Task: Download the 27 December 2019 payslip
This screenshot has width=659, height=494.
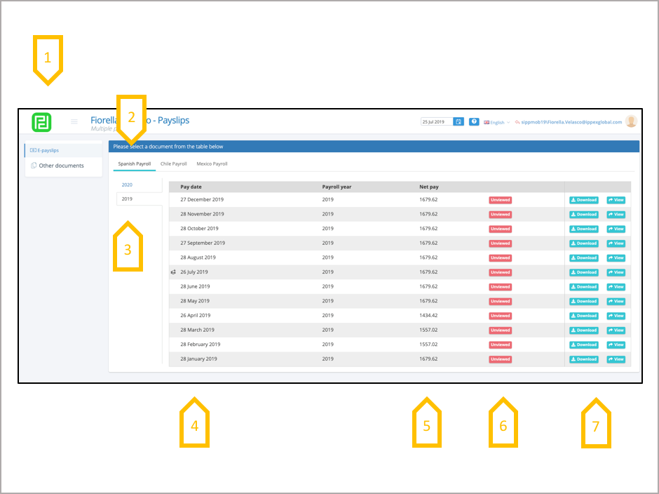Action: pyautogui.click(x=584, y=200)
